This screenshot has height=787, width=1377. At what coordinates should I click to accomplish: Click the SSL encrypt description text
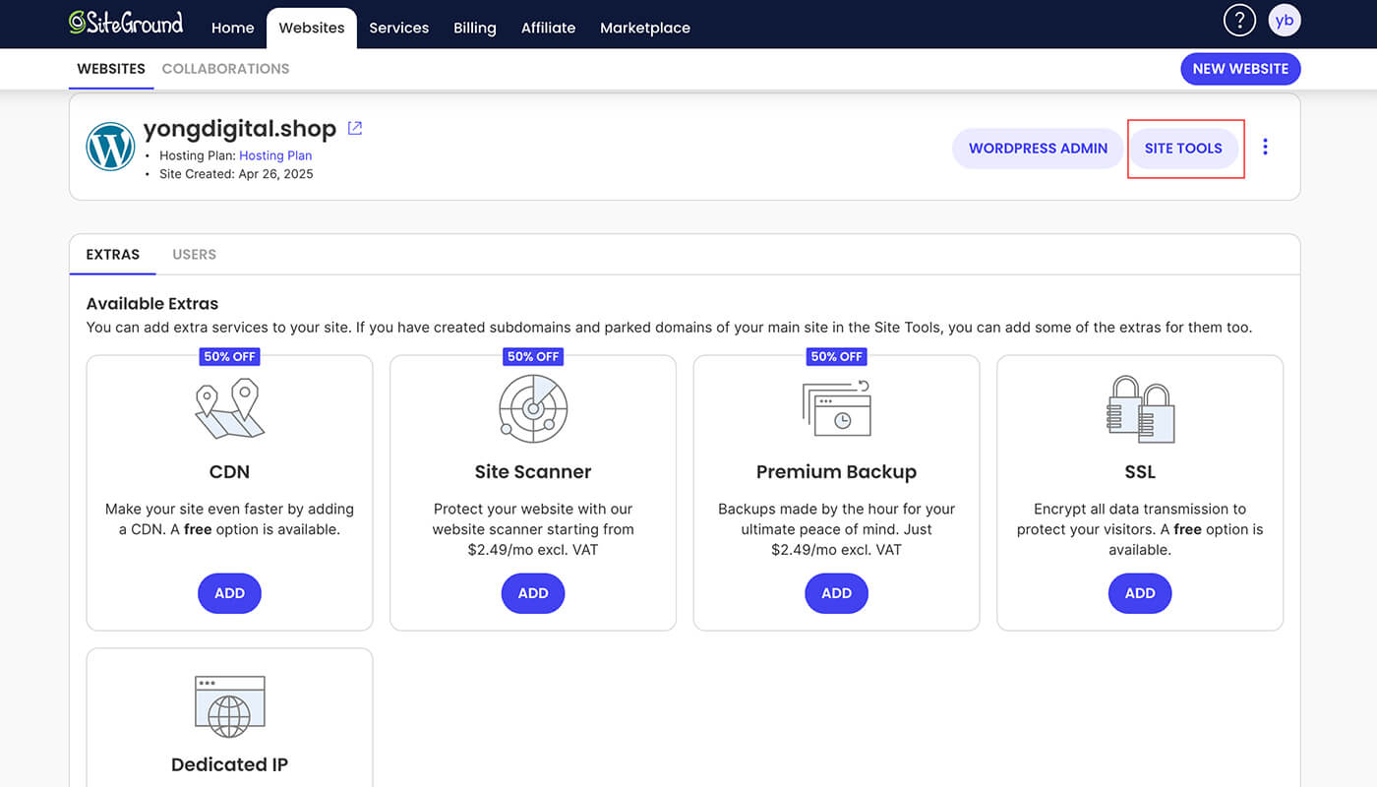(1140, 529)
